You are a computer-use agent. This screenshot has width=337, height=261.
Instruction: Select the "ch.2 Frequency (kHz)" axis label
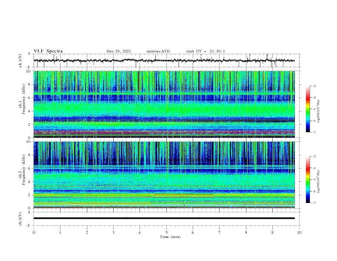[x=22, y=170]
